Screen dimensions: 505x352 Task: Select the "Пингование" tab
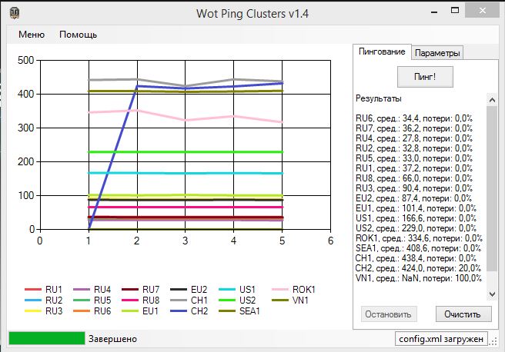pos(382,51)
